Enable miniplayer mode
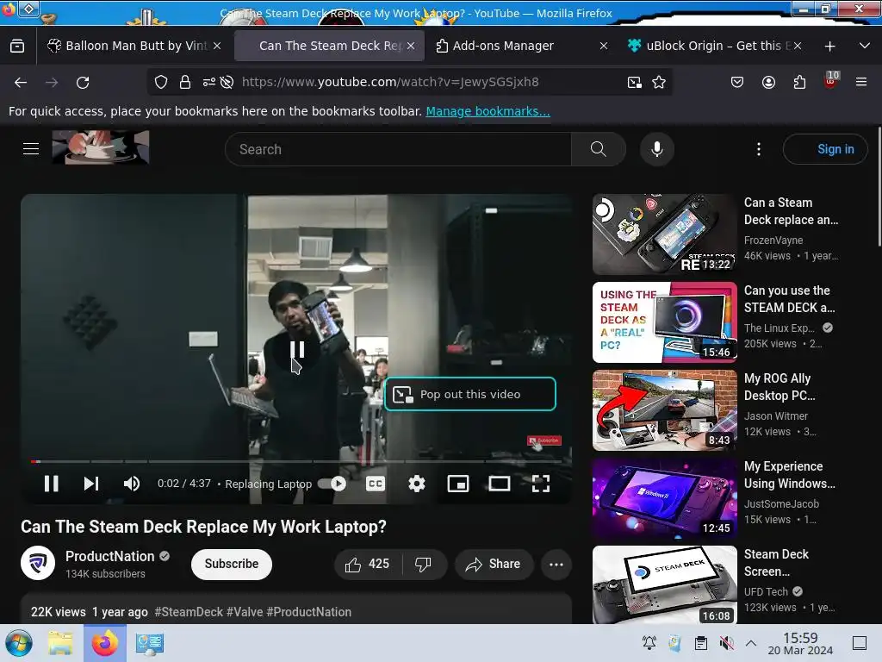Viewport: 882px width, 662px height. click(458, 484)
